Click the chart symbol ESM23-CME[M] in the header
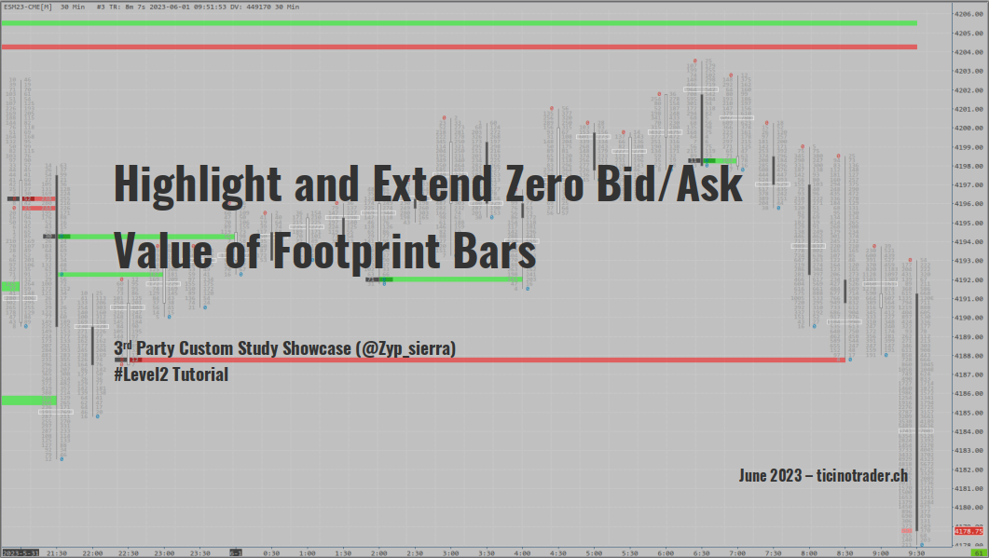This screenshot has height=558, width=989. pyautogui.click(x=28, y=7)
